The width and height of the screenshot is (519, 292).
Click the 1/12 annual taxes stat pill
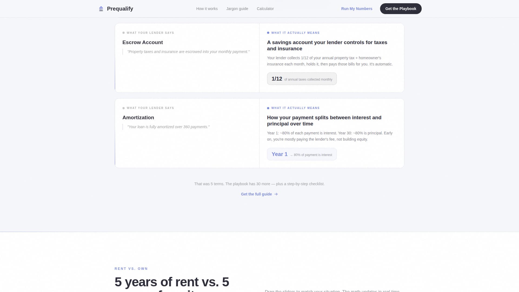pos(302,79)
